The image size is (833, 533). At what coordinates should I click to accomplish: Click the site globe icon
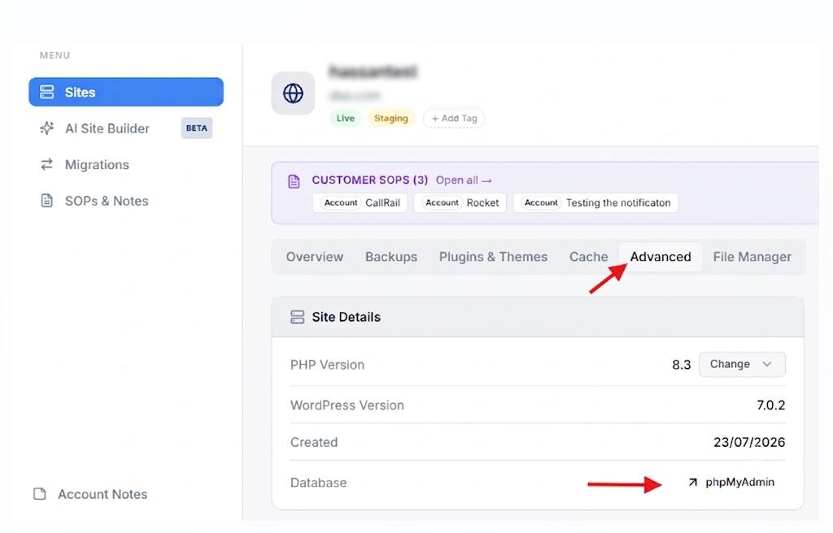pos(293,93)
